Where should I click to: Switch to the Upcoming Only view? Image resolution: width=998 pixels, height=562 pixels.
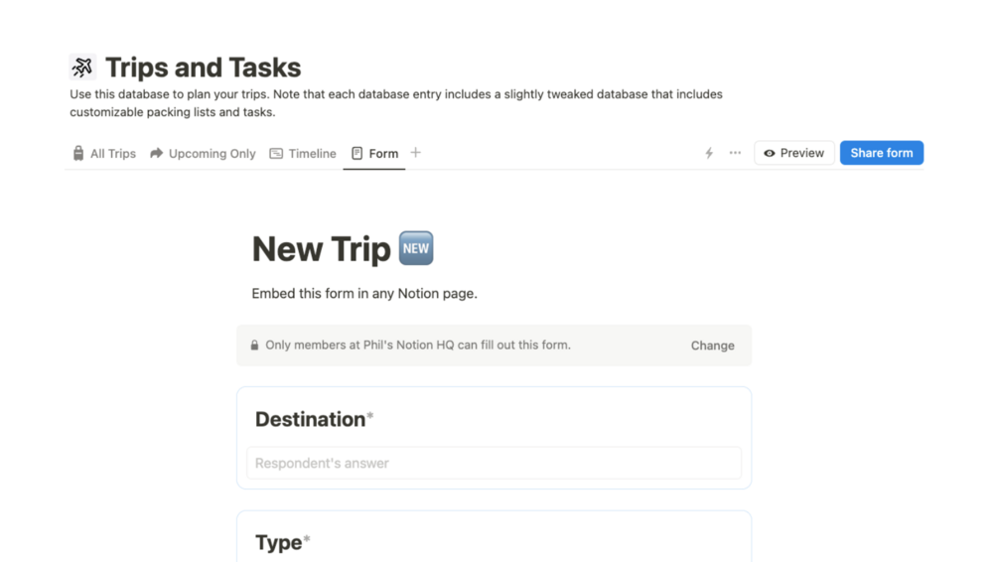203,154
